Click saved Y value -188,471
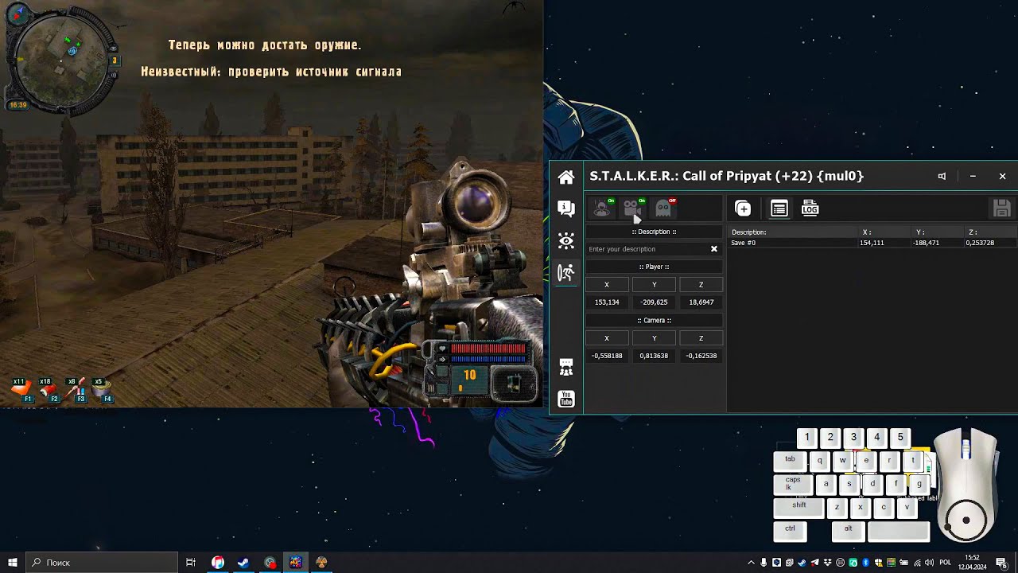1018x573 pixels. (x=926, y=243)
